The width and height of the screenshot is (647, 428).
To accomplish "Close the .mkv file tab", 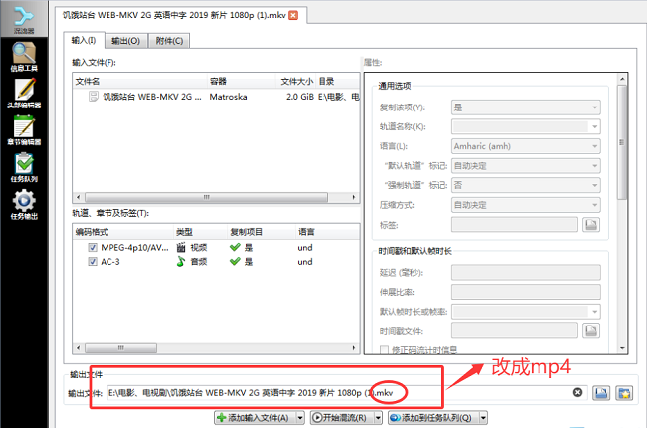I will click(293, 15).
